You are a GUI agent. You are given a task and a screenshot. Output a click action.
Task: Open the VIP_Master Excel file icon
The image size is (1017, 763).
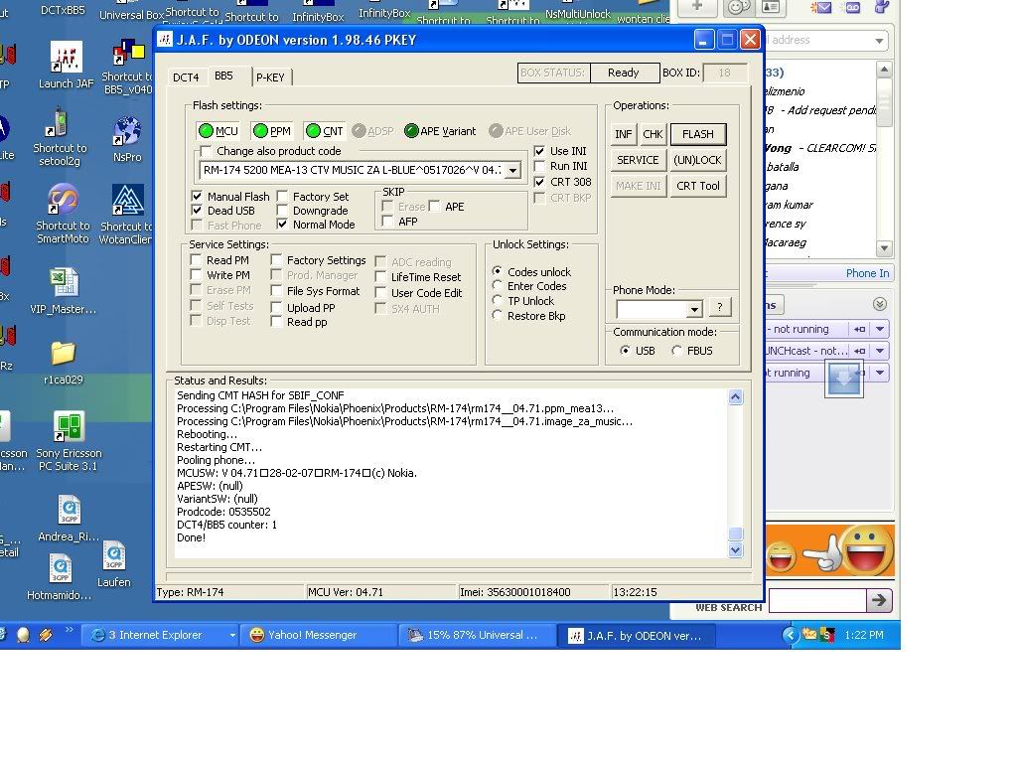coord(63,291)
